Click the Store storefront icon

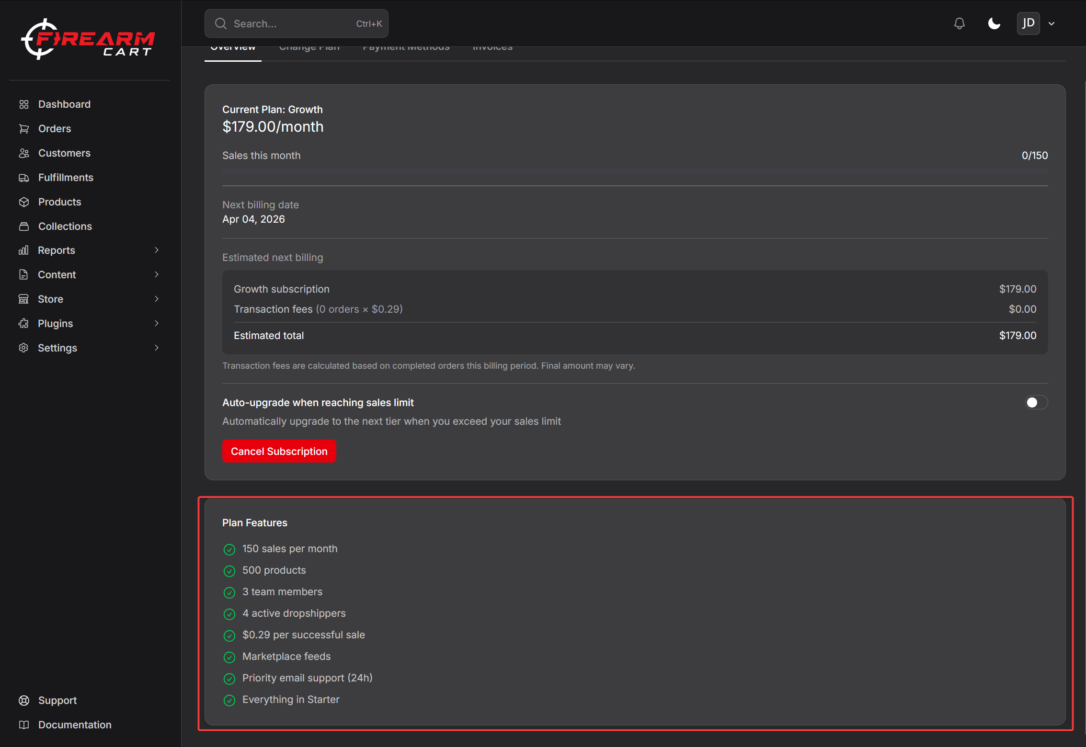(x=24, y=299)
